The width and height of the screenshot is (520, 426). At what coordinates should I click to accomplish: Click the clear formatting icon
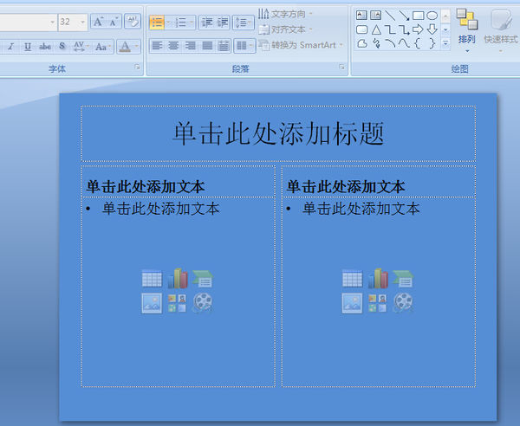click(x=133, y=22)
